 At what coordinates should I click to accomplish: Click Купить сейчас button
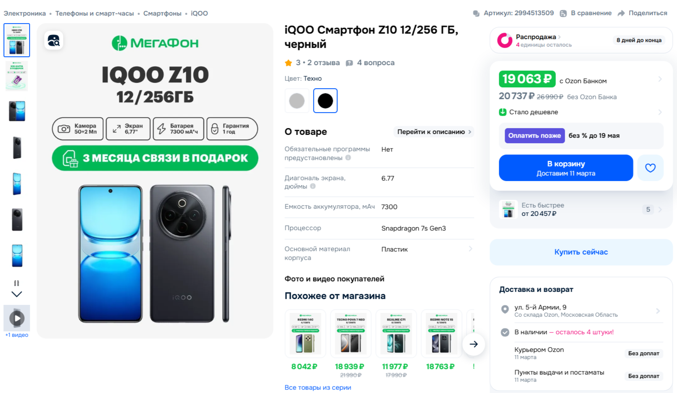click(581, 252)
